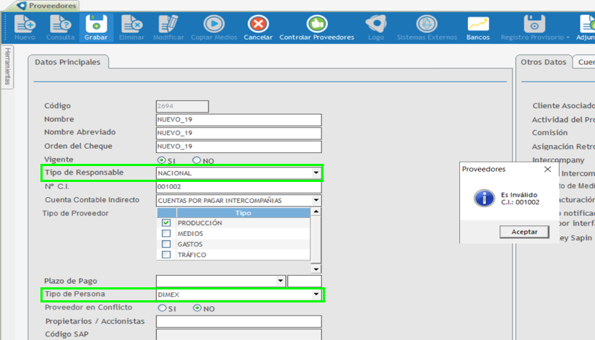Switch to the Otros Datos tab
Viewport: 595px width, 340px height.
pos(543,62)
